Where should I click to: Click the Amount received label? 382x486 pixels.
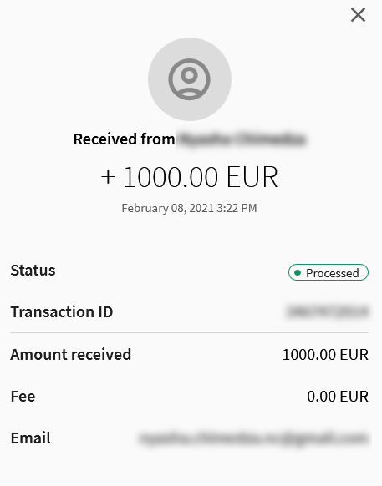71,354
